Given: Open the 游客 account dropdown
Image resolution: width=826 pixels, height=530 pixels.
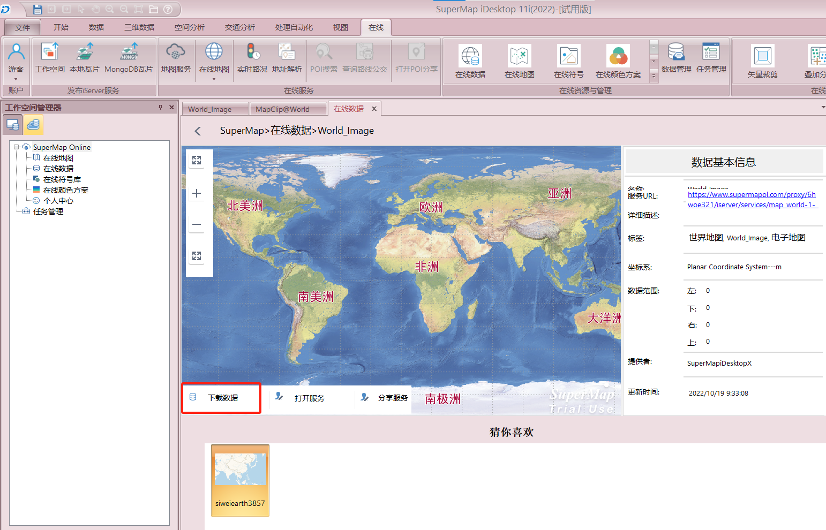Looking at the screenshot, I should (x=16, y=79).
